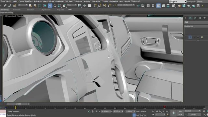Choose the Select Object tool
The width and height of the screenshot is (208, 117).
click(30, 6)
